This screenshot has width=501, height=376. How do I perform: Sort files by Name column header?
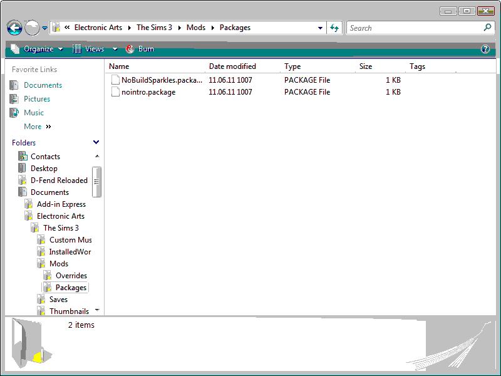coord(119,66)
